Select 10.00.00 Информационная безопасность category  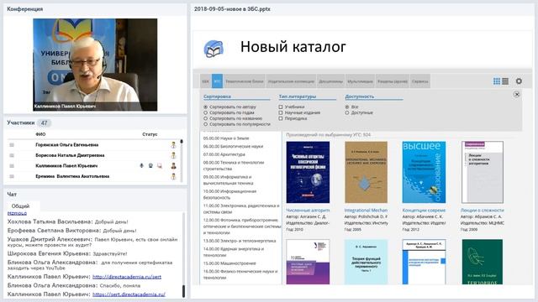pos(229,195)
